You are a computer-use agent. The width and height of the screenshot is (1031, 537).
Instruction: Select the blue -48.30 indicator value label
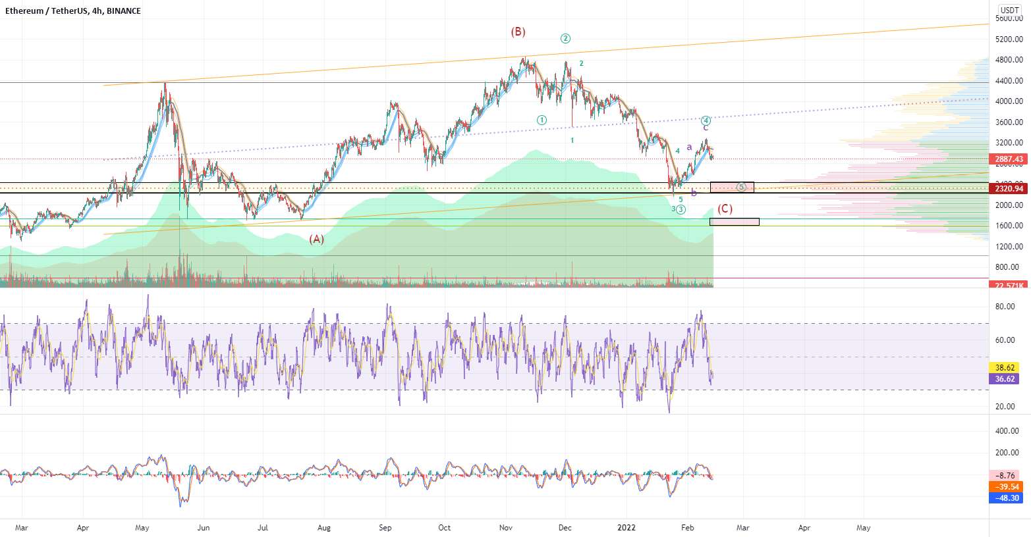pos(1005,498)
